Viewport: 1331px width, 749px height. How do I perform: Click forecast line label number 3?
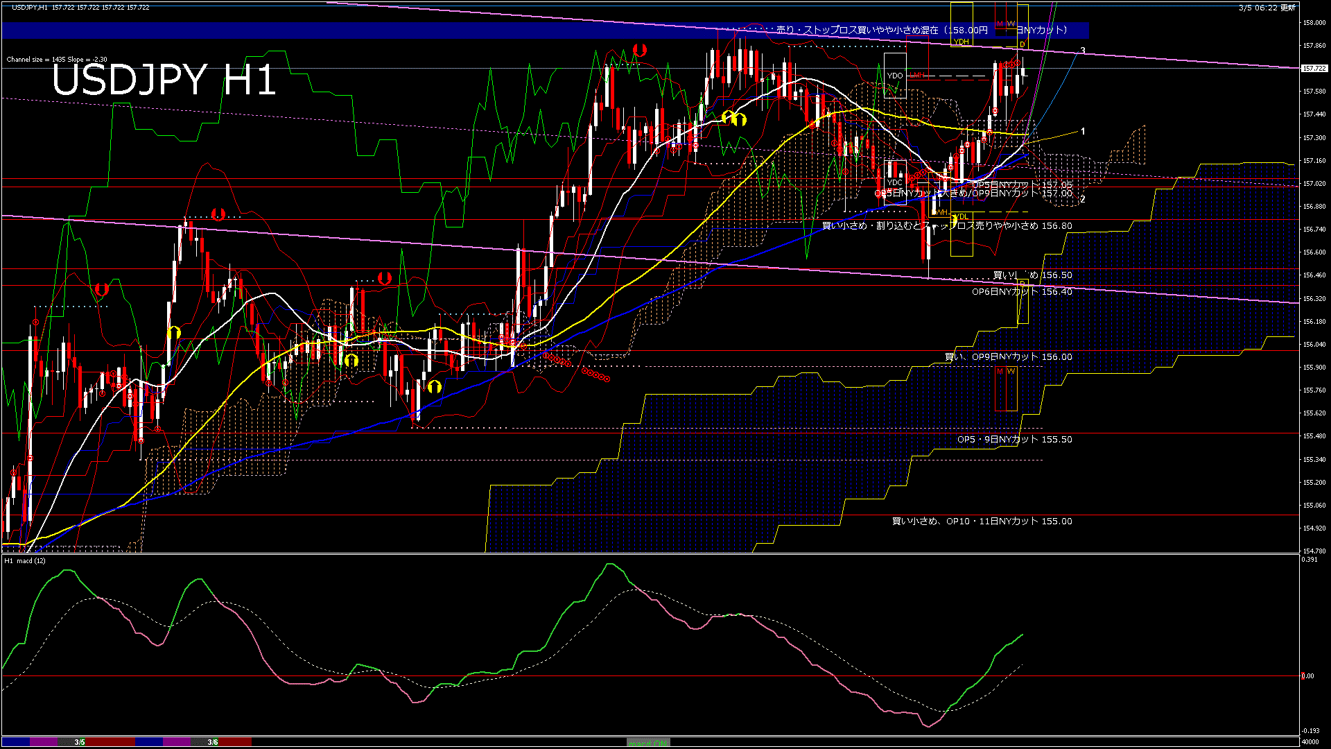(x=1083, y=51)
